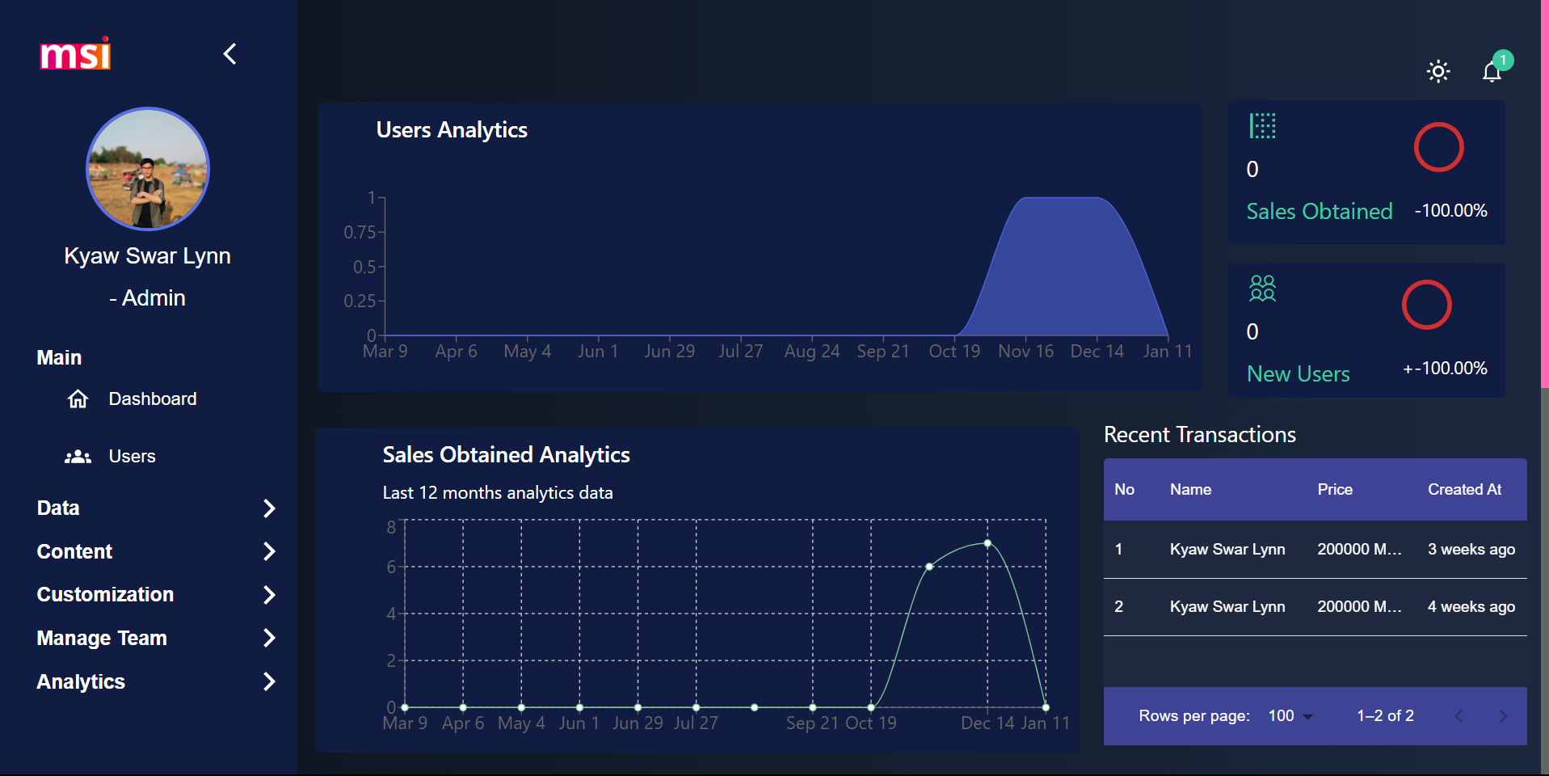Click the '- Admin' role text
The image size is (1549, 776).
(148, 298)
